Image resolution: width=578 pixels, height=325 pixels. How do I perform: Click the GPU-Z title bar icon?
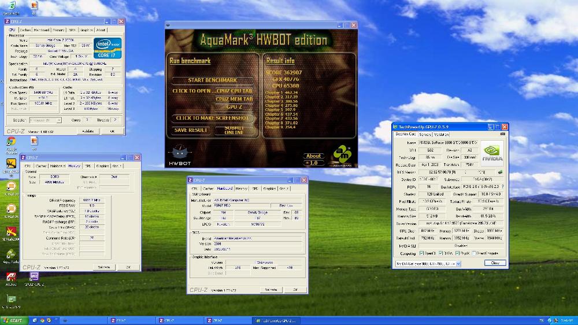pos(395,127)
